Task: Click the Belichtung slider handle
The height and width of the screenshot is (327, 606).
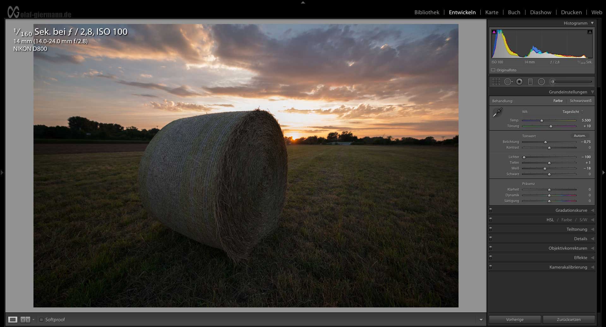Action: click(545, 142)
